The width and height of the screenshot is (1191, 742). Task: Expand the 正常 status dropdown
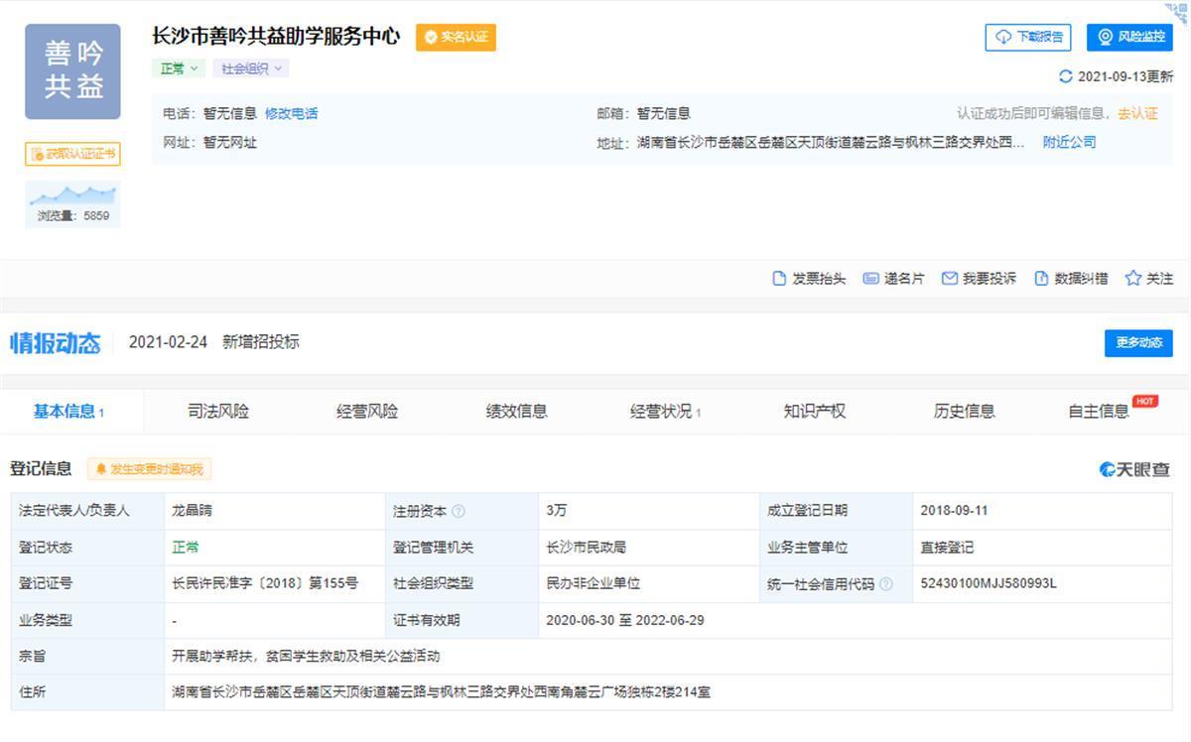(x=179, y=68)
